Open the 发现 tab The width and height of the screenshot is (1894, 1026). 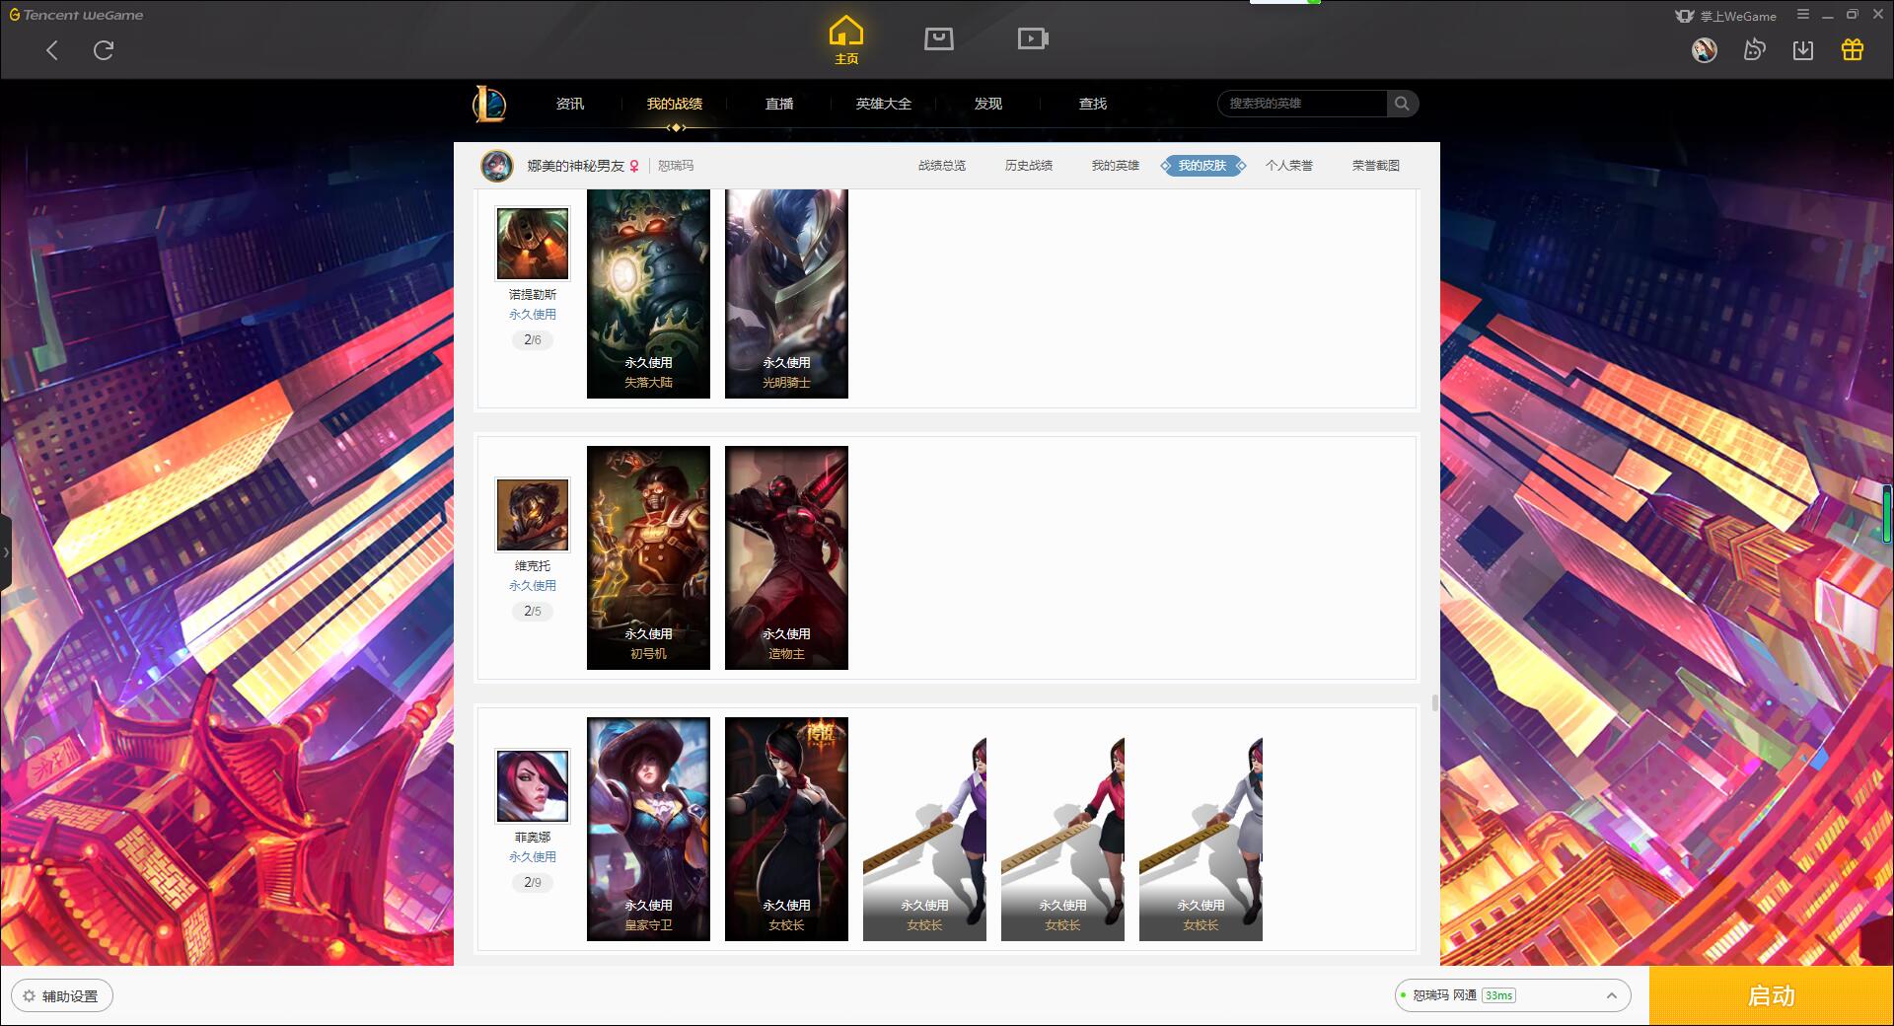click(x=988, y=104)
